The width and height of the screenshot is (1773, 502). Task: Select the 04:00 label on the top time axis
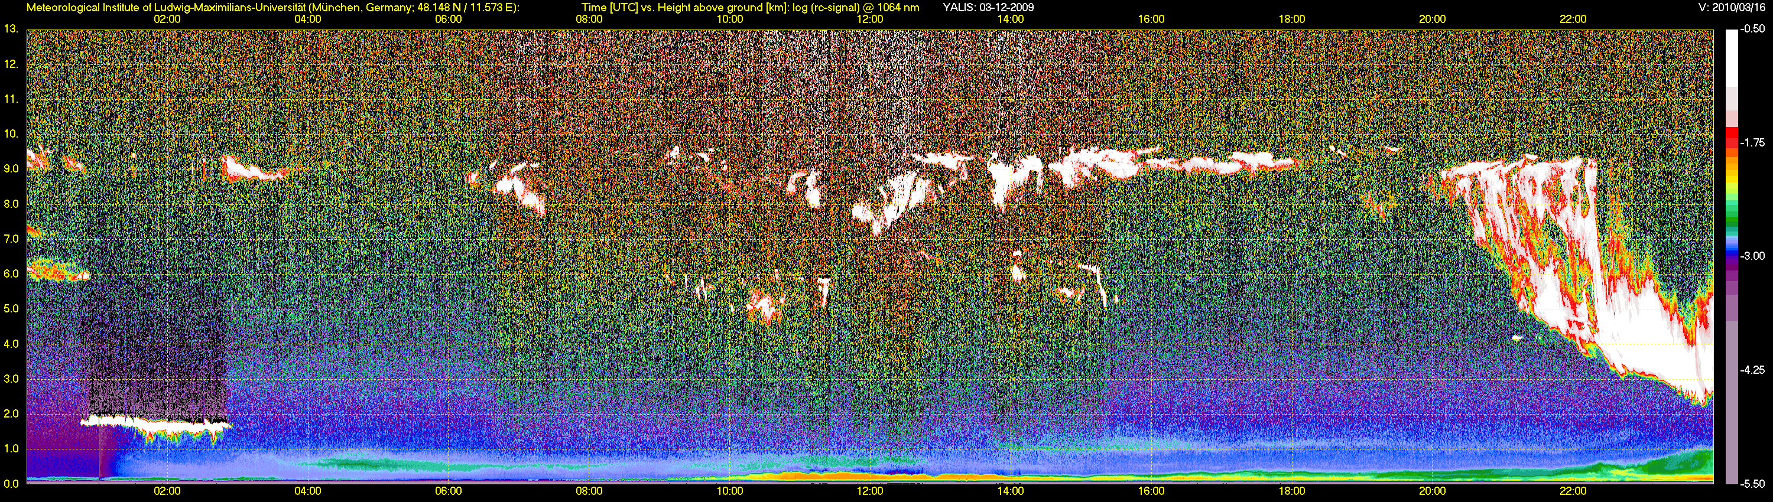(x=308, y=19)
